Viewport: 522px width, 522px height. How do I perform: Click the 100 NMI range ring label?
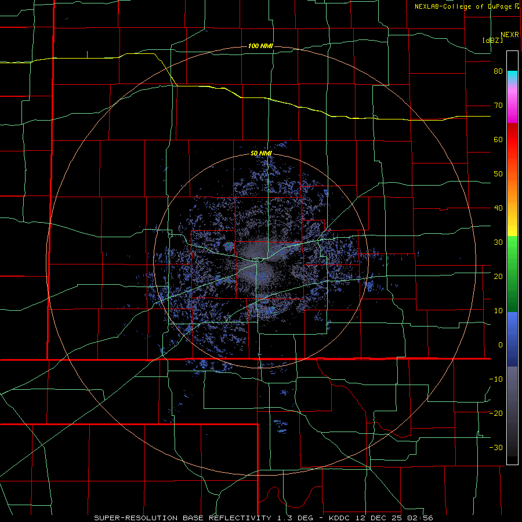tap(260, 46)
